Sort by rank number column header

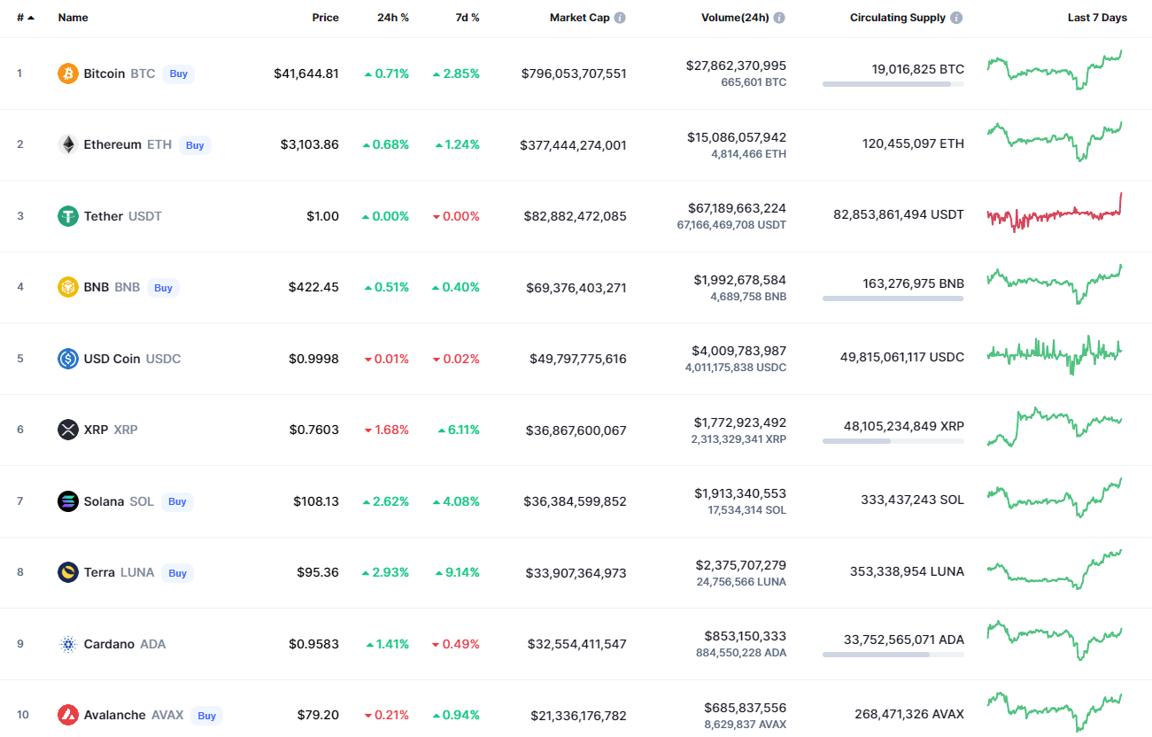coord(25,18)
